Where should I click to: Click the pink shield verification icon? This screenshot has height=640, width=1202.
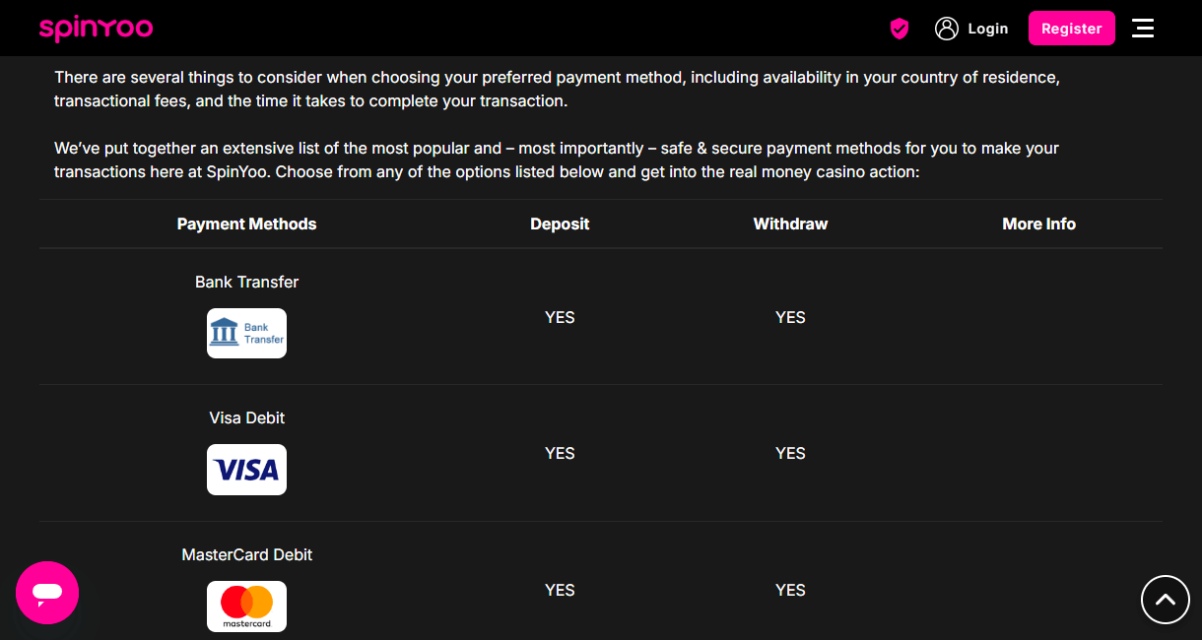point(899,29)
